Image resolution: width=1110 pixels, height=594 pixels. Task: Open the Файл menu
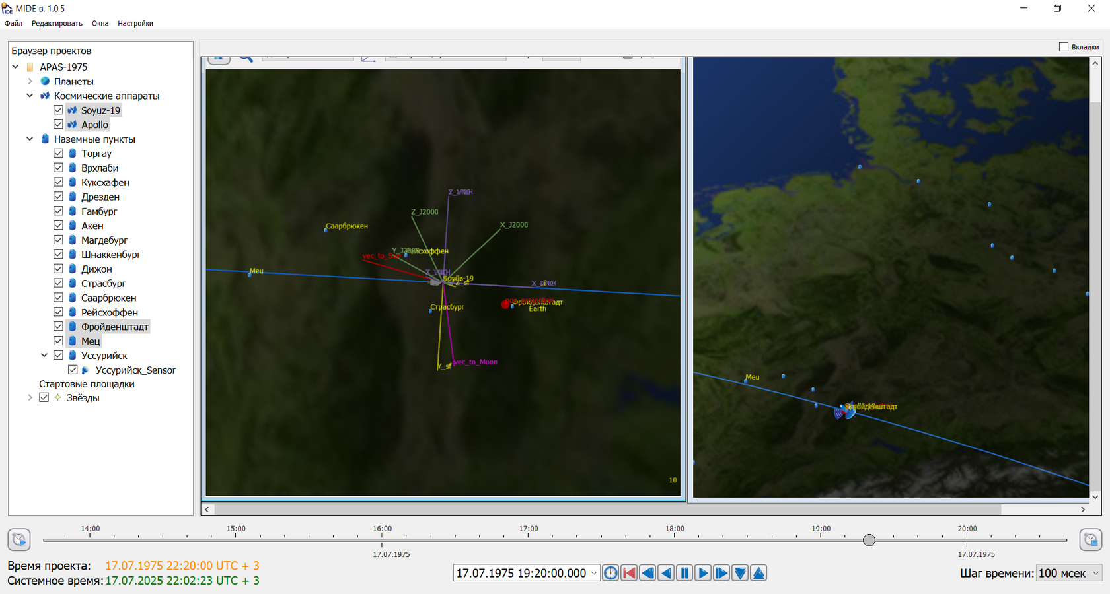tap(13, 23)
